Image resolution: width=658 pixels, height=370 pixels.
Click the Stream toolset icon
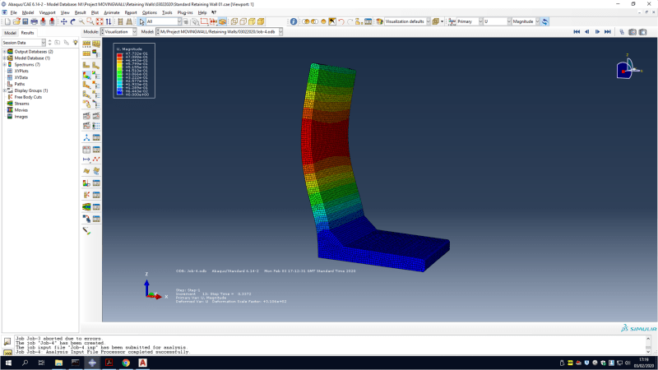pyautogui.click(x=86, y=207)
